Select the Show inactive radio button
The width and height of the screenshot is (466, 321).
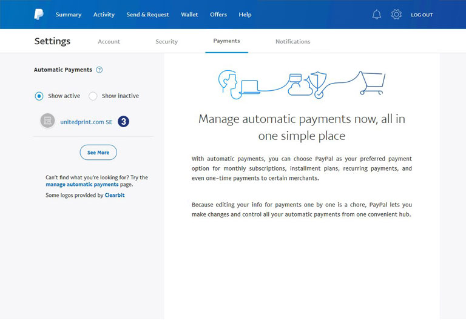[x=93, y=96]
